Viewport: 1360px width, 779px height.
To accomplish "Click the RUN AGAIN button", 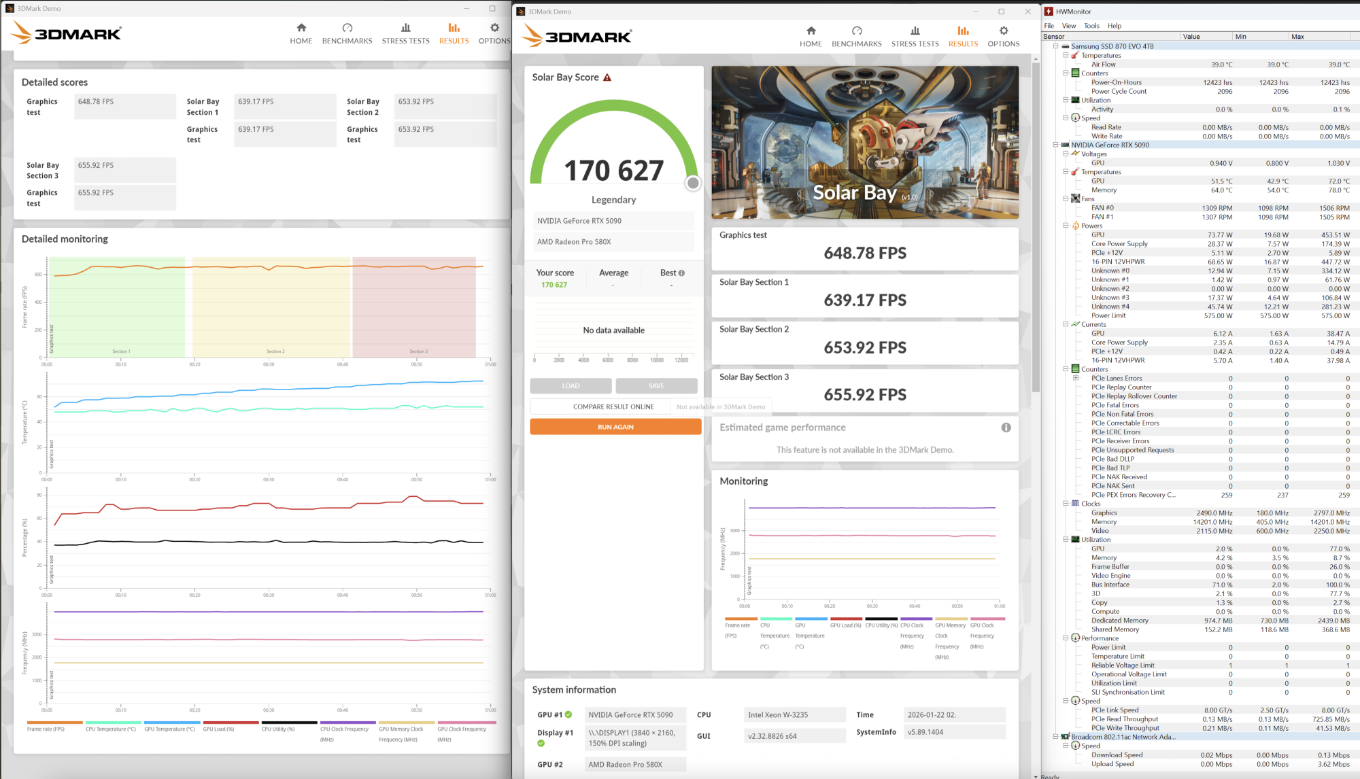I will click(615, 427).
